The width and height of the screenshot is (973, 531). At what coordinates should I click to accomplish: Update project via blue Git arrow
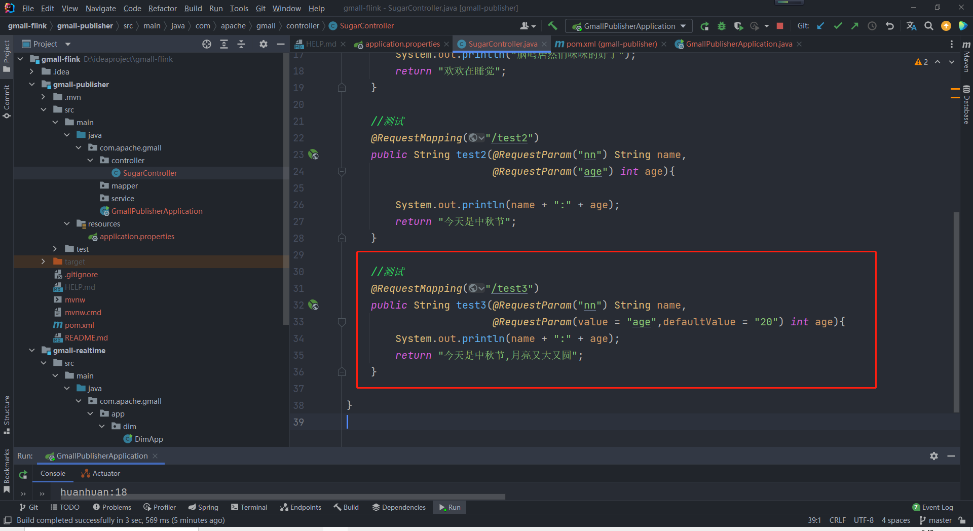[x=820, y=26]
